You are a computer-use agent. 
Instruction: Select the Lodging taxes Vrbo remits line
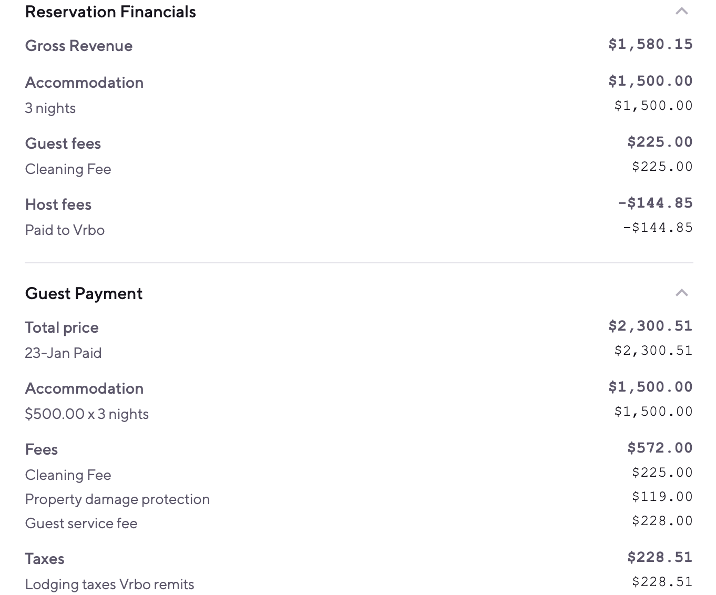(109, 584)
